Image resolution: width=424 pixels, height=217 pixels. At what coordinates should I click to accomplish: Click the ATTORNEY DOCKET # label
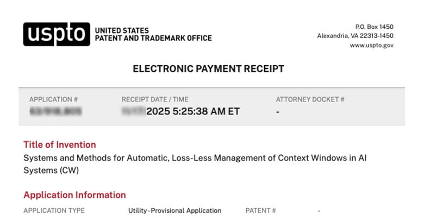(x=310, y=99)
